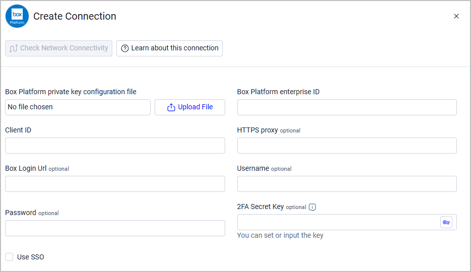471x272 pixels.
Task: Focus the HTTPS proxy input field
Action: [347, 146]
